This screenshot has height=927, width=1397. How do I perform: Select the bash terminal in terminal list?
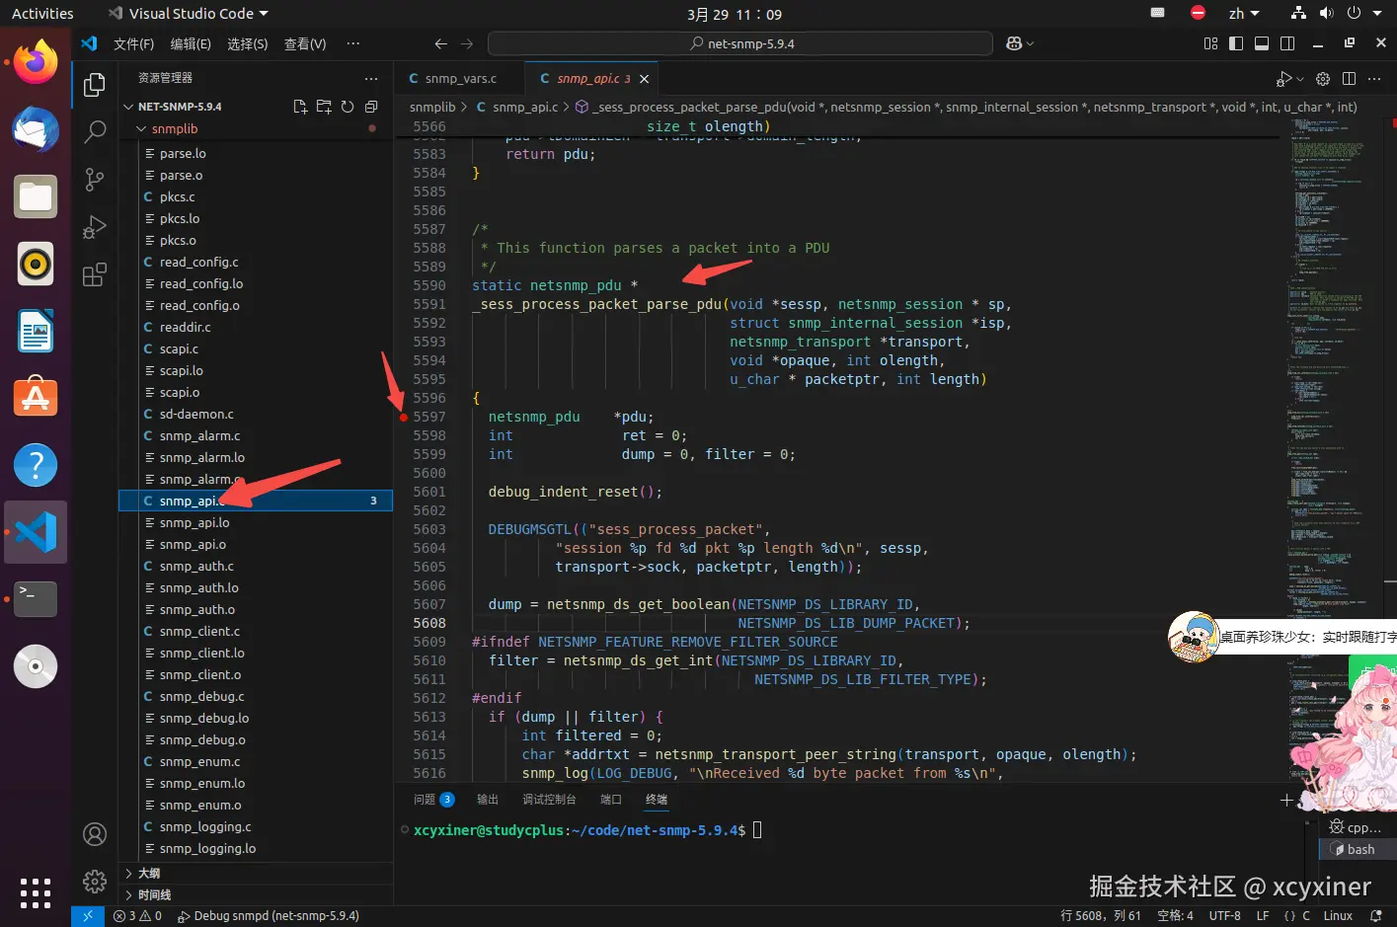click(1358, 849)
